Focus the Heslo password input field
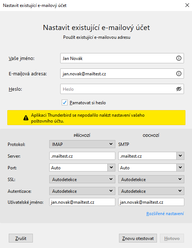 point(118,89)
